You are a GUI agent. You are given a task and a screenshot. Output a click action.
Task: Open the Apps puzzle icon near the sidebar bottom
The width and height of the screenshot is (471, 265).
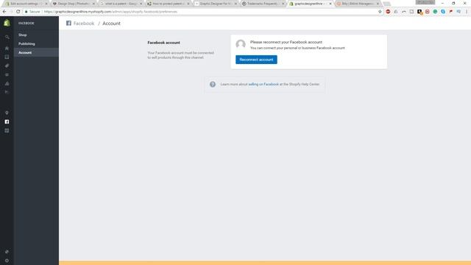[x=7, y=252]
